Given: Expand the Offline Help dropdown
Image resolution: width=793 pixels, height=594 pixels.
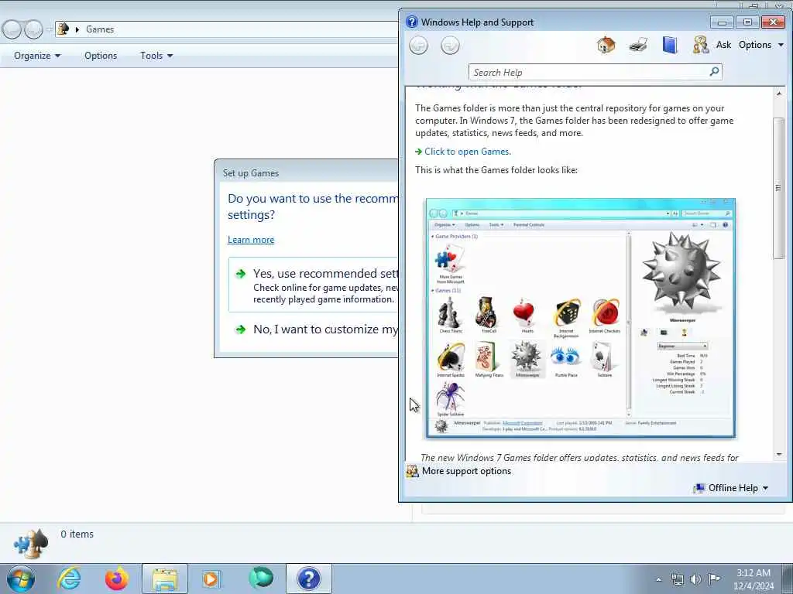Looking at the screenshot, I should click(x=738, y=488).
